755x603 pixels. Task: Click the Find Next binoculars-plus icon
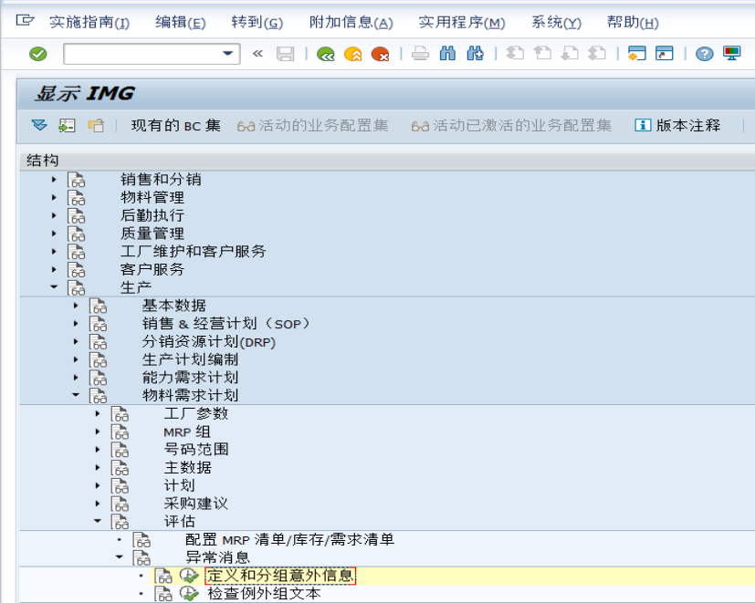coord(476,54)
